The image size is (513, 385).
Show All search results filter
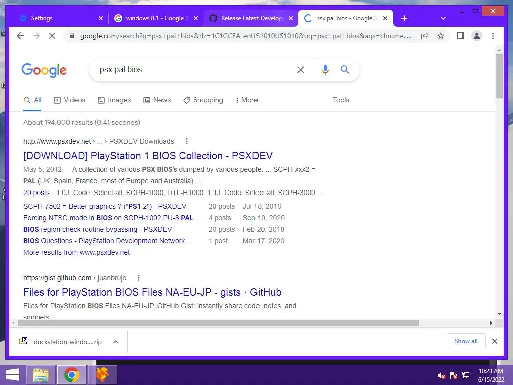pyautogui.click(x=32, y=100)
